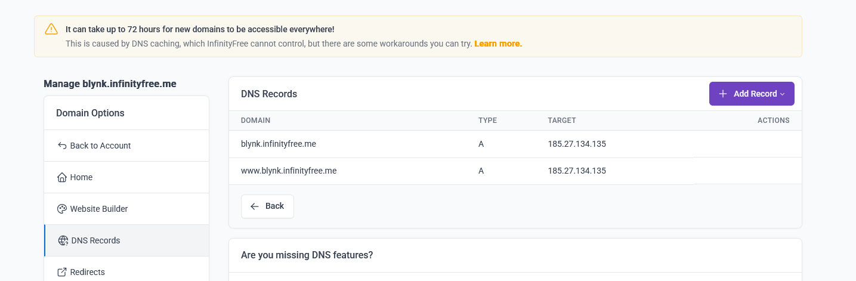856x281 pixels.
Task: Go to Home in Domain Options
Action: click(81, 177)
